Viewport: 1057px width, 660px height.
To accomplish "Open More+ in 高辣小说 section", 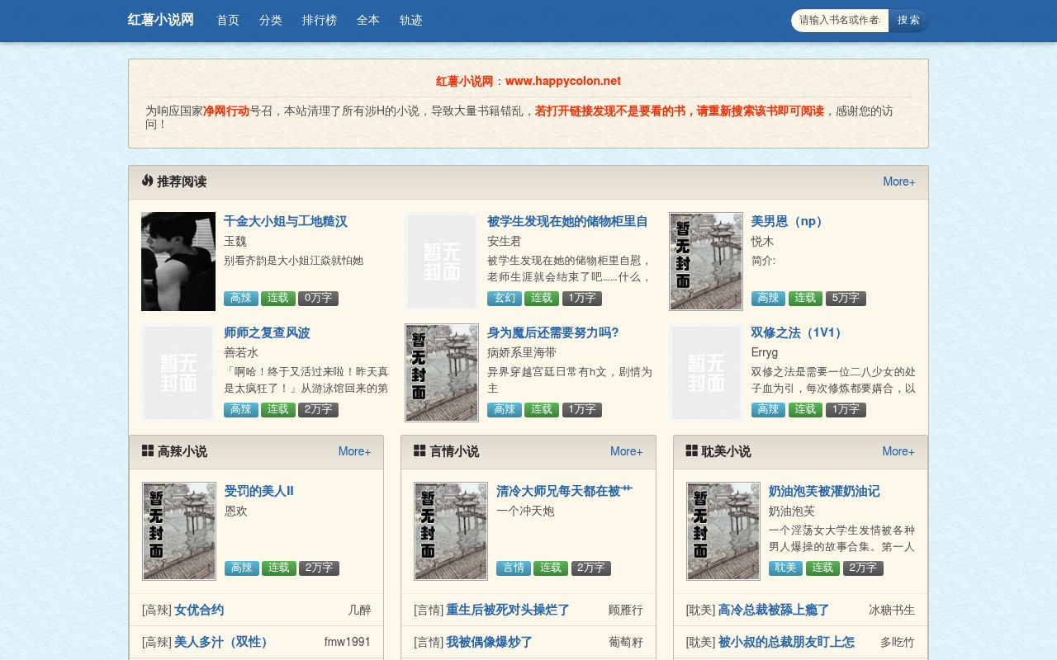I will tap(355, 451).
